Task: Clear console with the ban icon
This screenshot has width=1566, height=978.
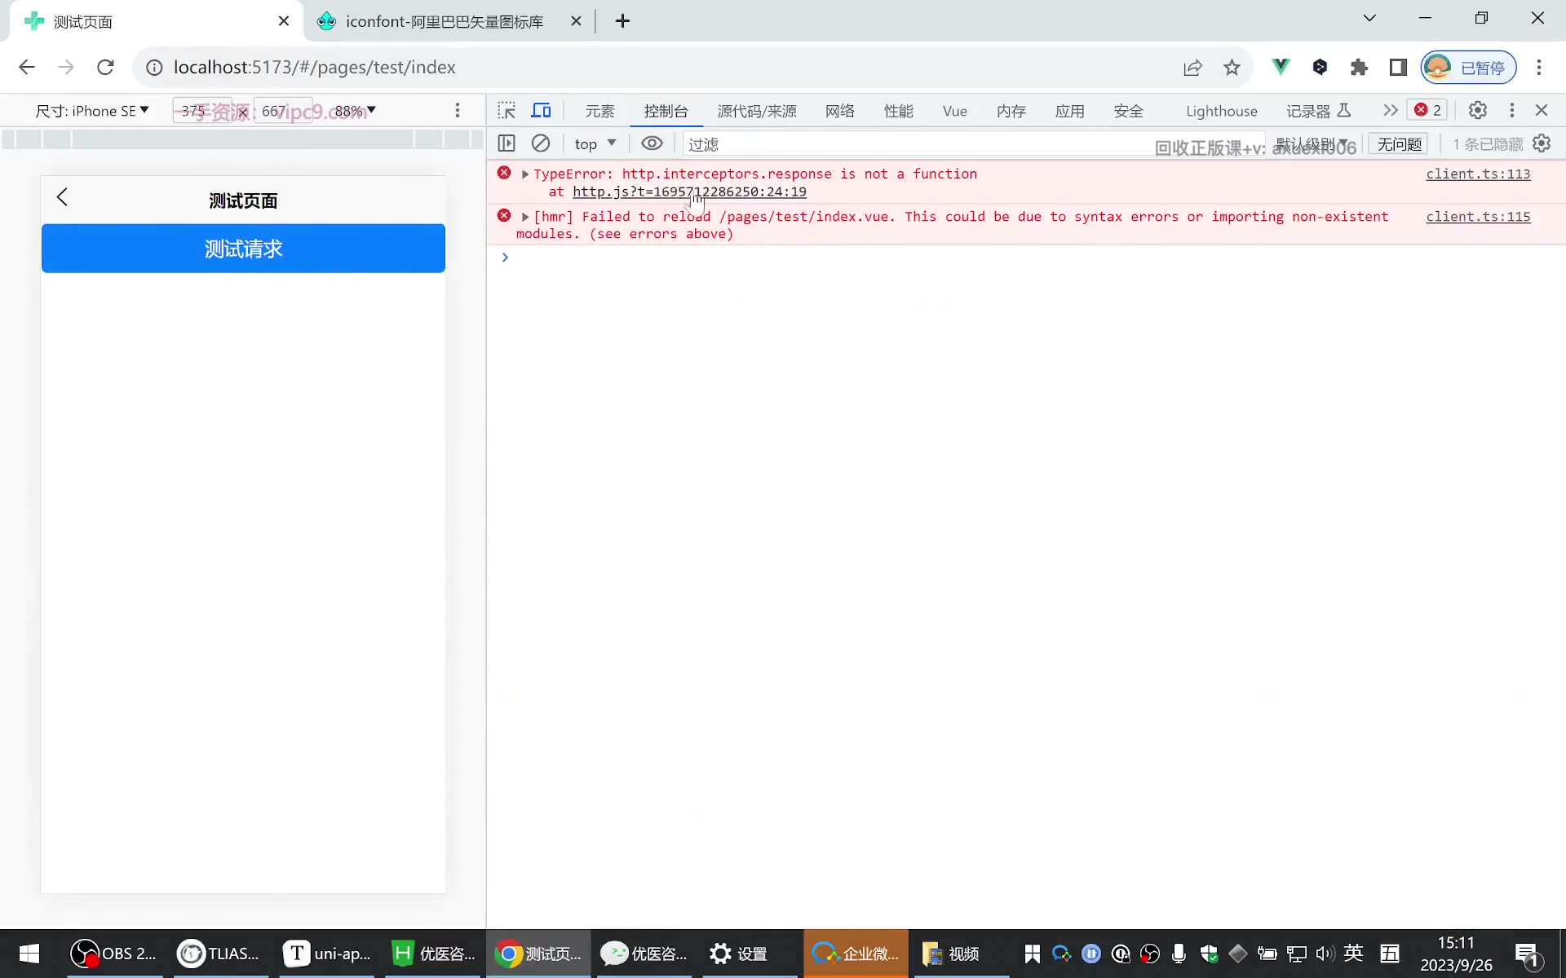Action: 541,143
